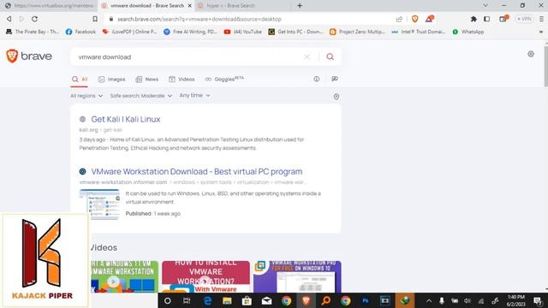
Task: Open VMware Workstation Download result link
Action: pyautogui.click(x=197, y=171)
